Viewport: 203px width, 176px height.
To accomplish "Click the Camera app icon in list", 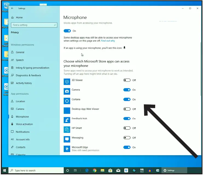I will point(67,91).
